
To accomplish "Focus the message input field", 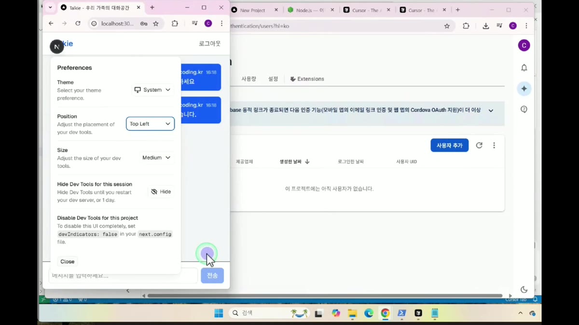I will tap(123, 275).
